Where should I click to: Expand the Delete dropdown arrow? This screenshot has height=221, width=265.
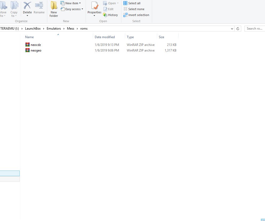27,16
